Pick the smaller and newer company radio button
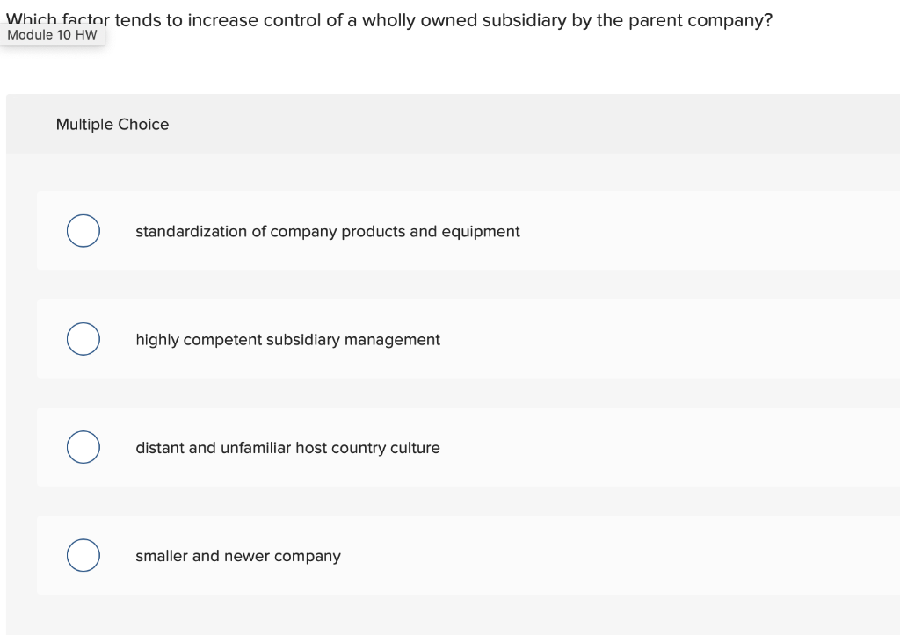Screen dimensions: 900x635 83,555
